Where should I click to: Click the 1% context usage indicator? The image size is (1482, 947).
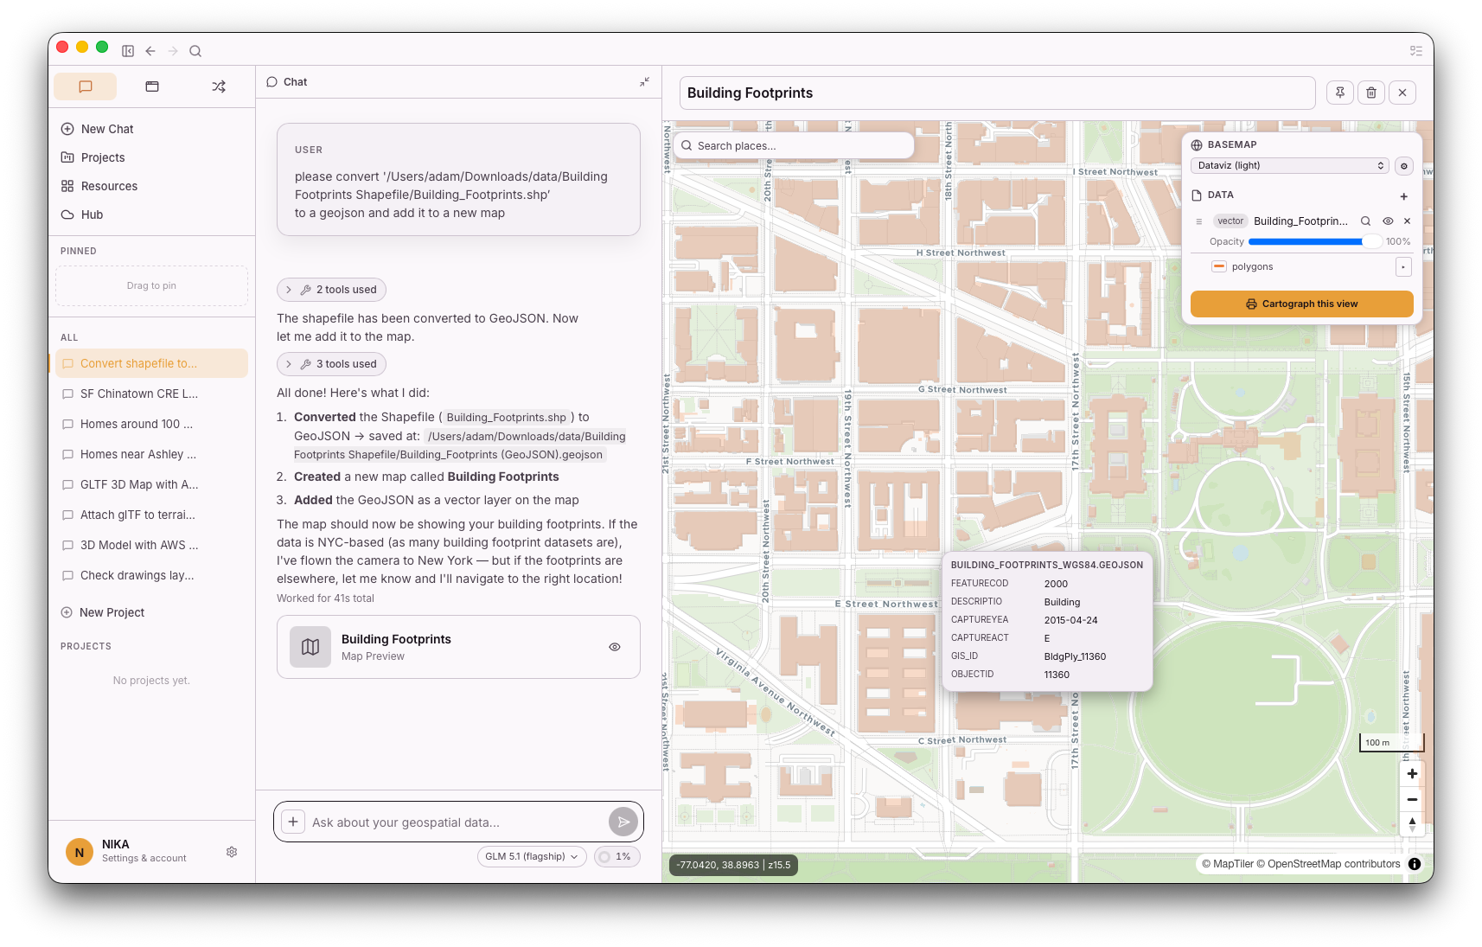coord(616,856)
